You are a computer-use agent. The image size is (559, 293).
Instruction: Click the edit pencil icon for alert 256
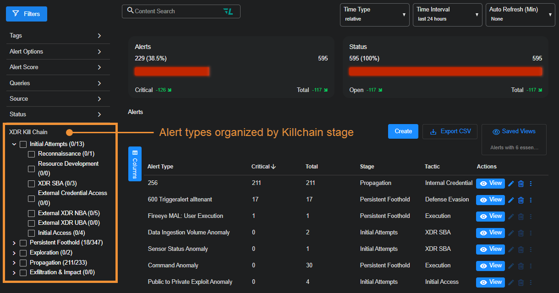[511, 184]
